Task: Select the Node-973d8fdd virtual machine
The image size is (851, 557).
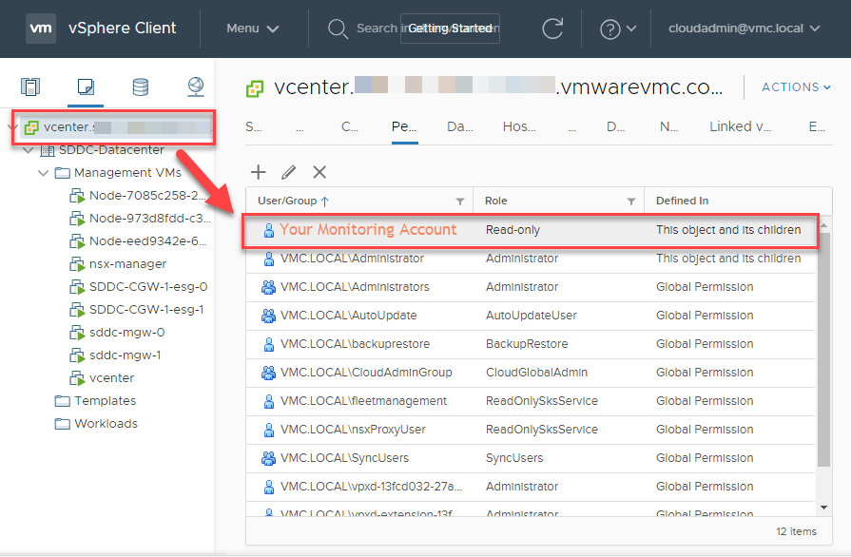Action: [x=150, y=219]
